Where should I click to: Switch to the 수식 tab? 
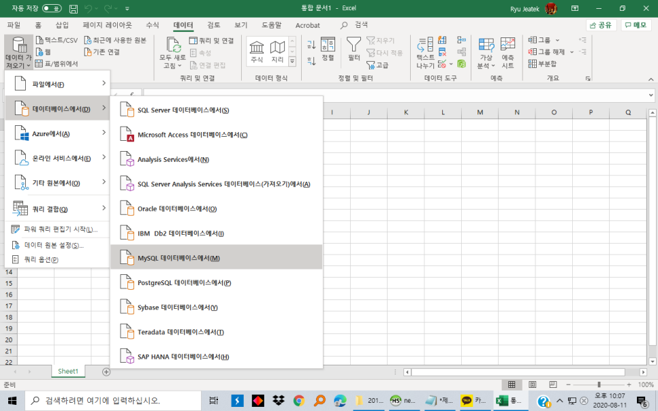point(153,25)
